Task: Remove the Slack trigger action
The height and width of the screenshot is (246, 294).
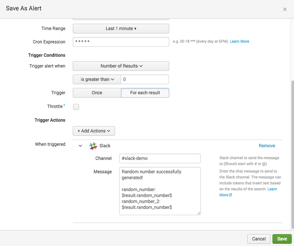Action: tap(267, 146)
